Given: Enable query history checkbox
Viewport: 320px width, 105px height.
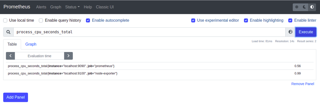Looking at the screenshot, I should [41, 20].
